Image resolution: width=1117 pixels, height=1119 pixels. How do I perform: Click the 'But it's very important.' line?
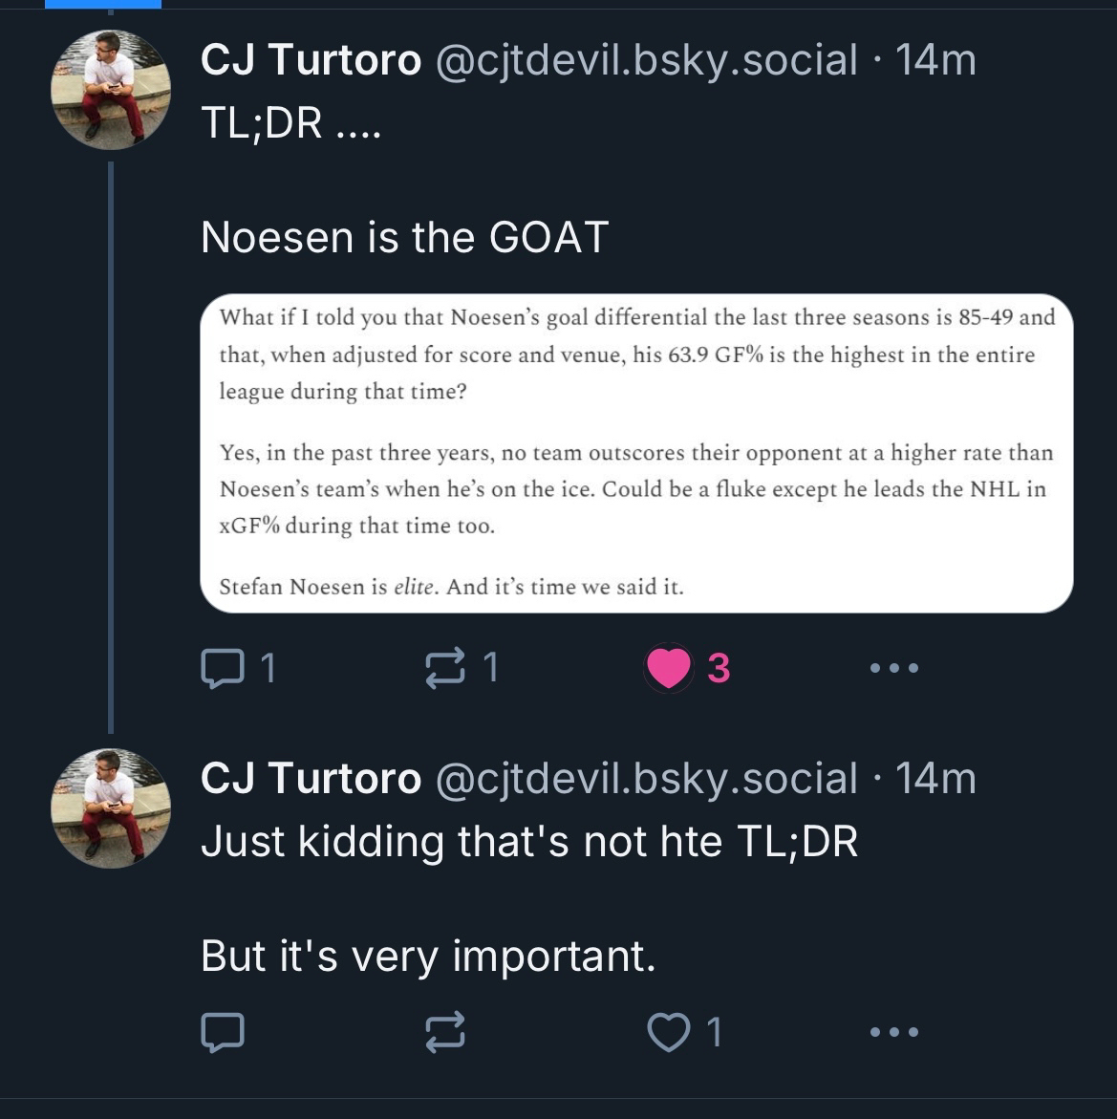click(428, 956)
